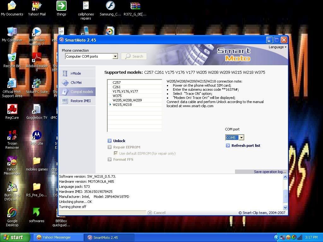Viewport: 323px width, 242px height.
Task: Click Save operation log link
Action: click(x=270, y=172)
